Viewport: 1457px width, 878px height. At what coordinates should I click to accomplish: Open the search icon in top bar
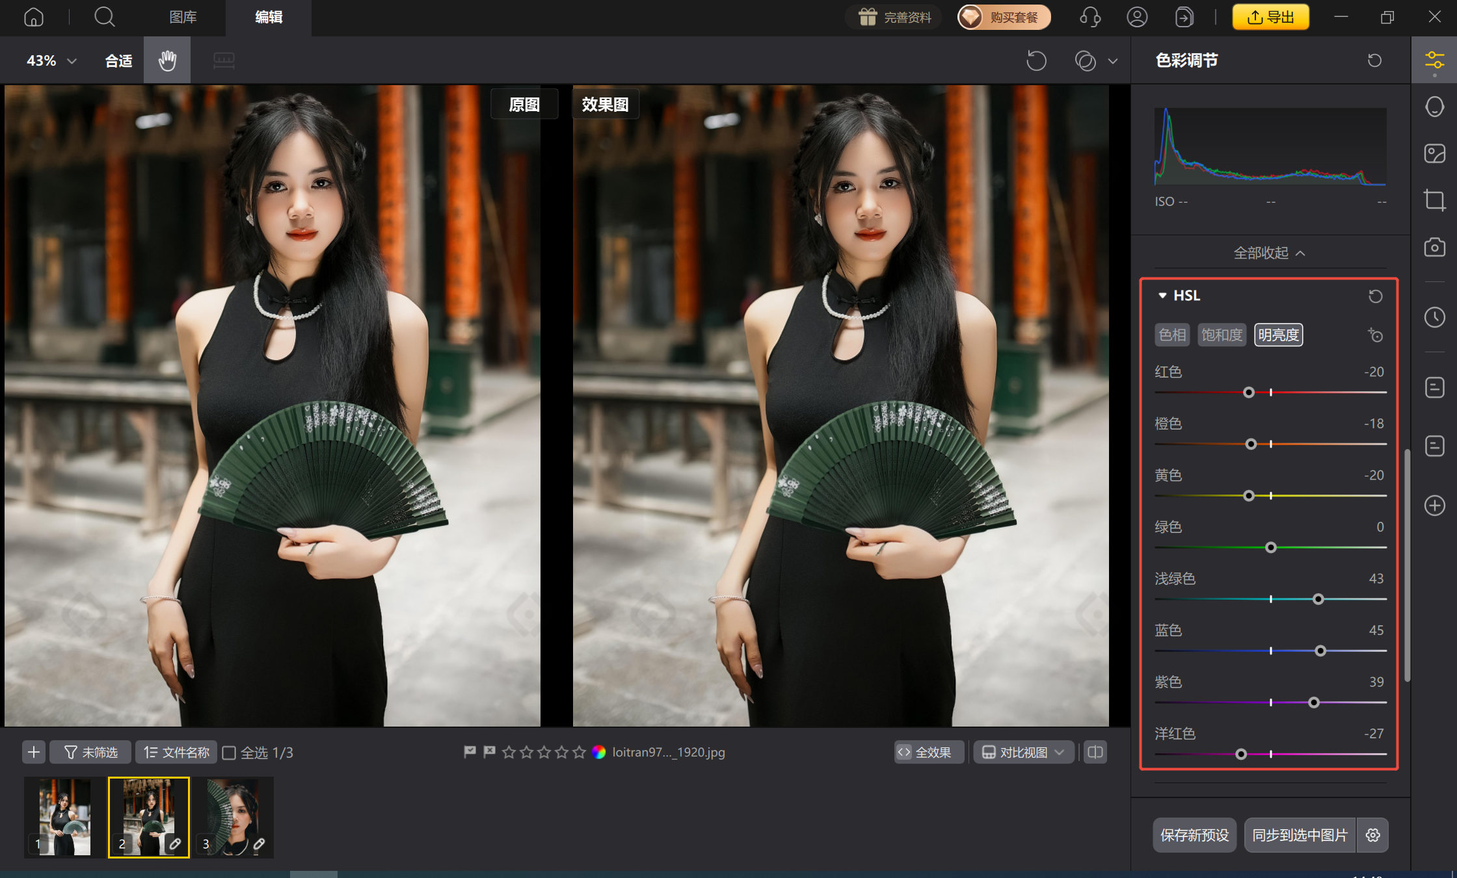coord(104,17)
